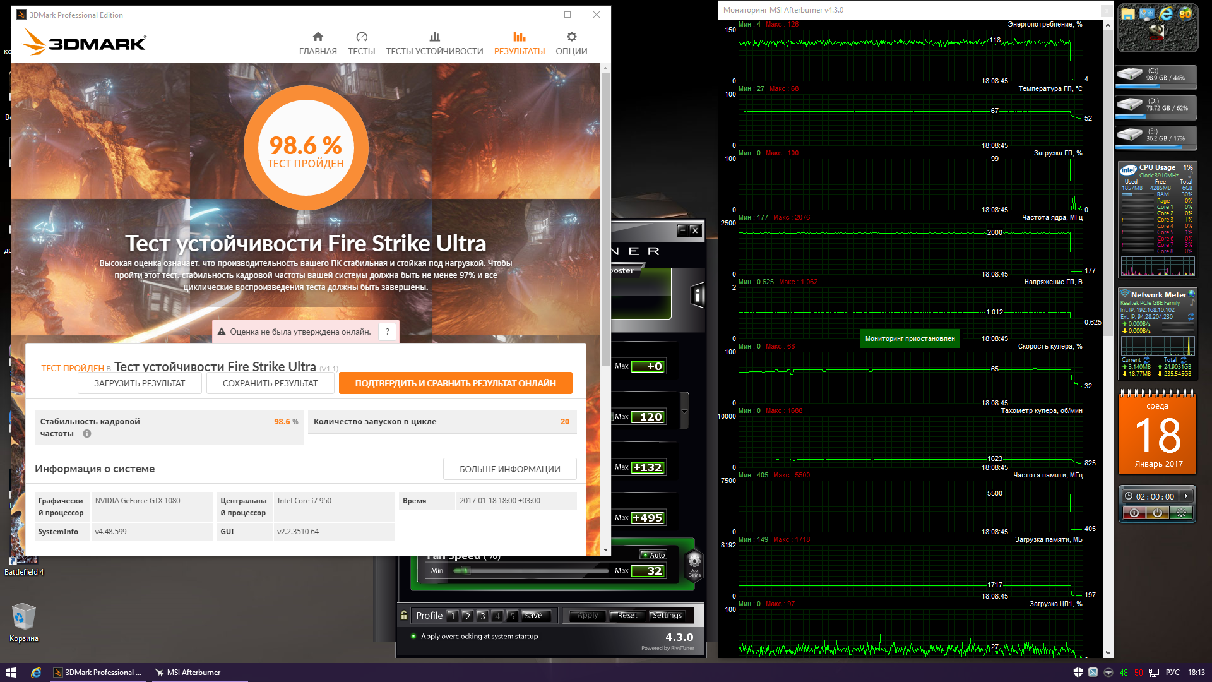The width and height of the screenshot is (1212, 682).
Task: Select Afterburner profile slot 2
Action: pyautogui.click(x=467, y=616)
